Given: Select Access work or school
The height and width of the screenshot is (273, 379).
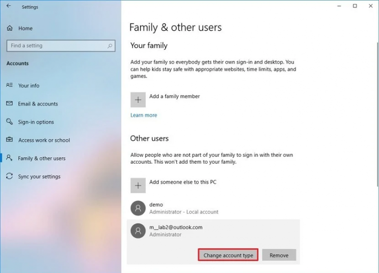Looking at the screenshot, I should click(x=44, y=140).
